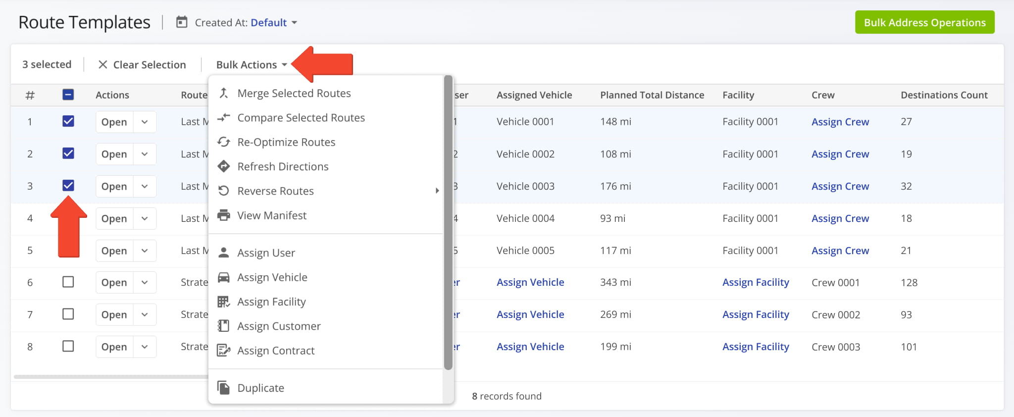Image resolution: width=1014 pixels, height=417 pixels.
Task: Uncheck the checkbox for row 3
Action: [68, 186]
